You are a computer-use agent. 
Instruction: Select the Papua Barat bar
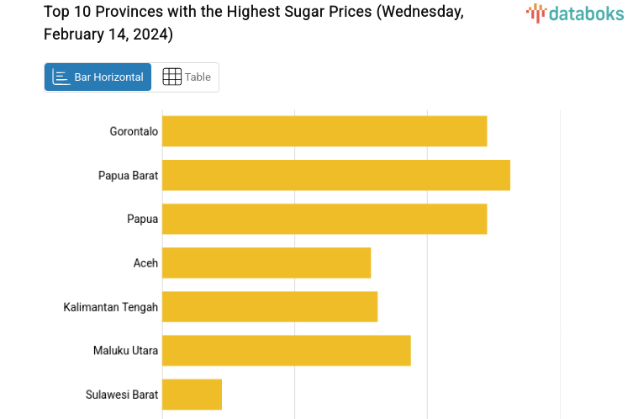336,175
